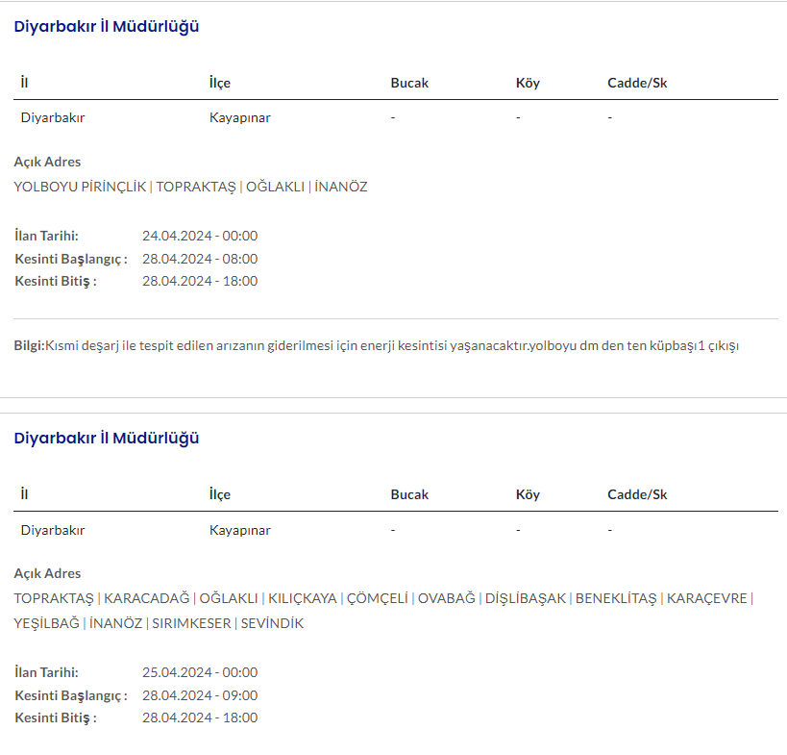This screenshot has width=787, height=755.
Task: Click the Cadde/Sk header in first table
Action: point(637,83)
